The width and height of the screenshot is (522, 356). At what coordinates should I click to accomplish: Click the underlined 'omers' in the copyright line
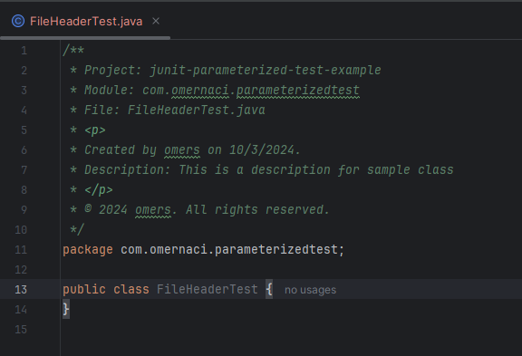pyautogui.click(x=153, y=210)
